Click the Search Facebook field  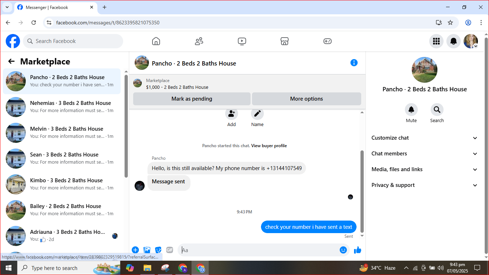coord(73,41)
